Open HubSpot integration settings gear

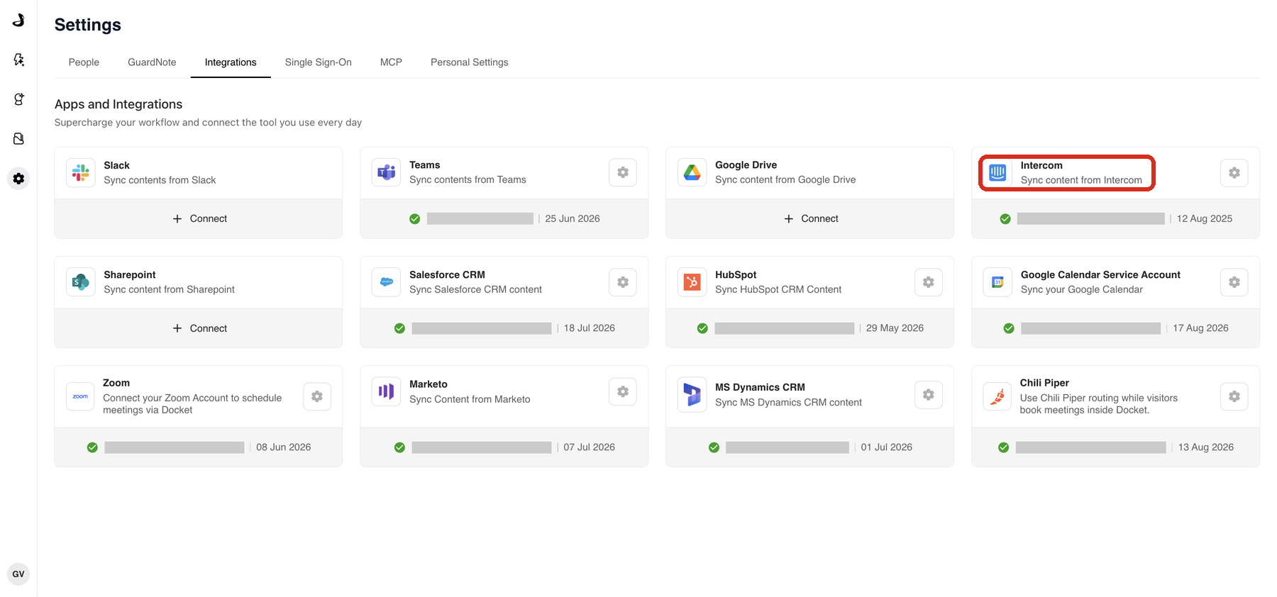[x=929, y=282]
